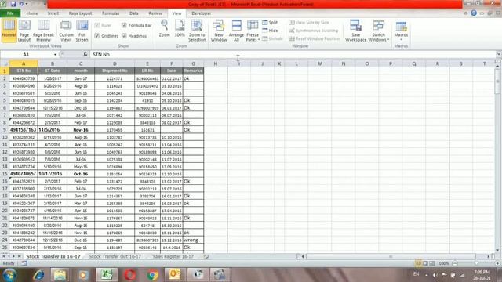Hide the current window

270,31
